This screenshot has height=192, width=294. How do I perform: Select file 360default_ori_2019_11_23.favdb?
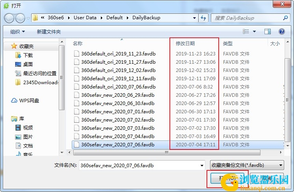click(x=118, y=54)
